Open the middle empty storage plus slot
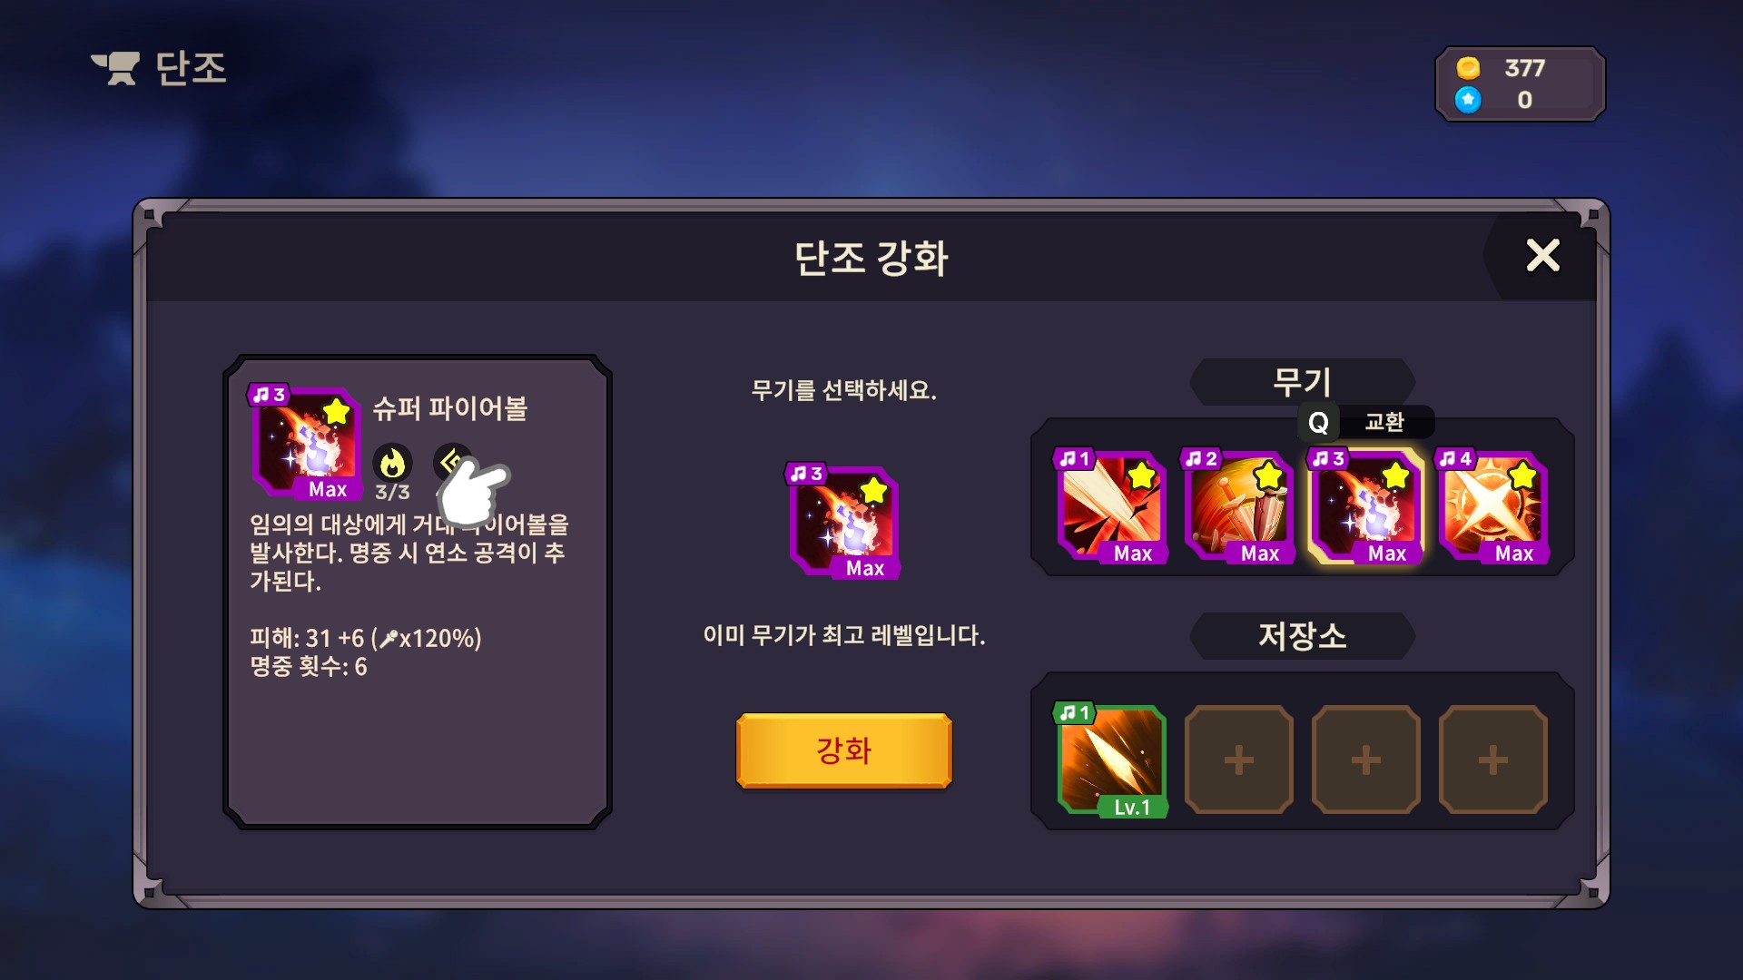1743x980 pixels. [1365, 760]
